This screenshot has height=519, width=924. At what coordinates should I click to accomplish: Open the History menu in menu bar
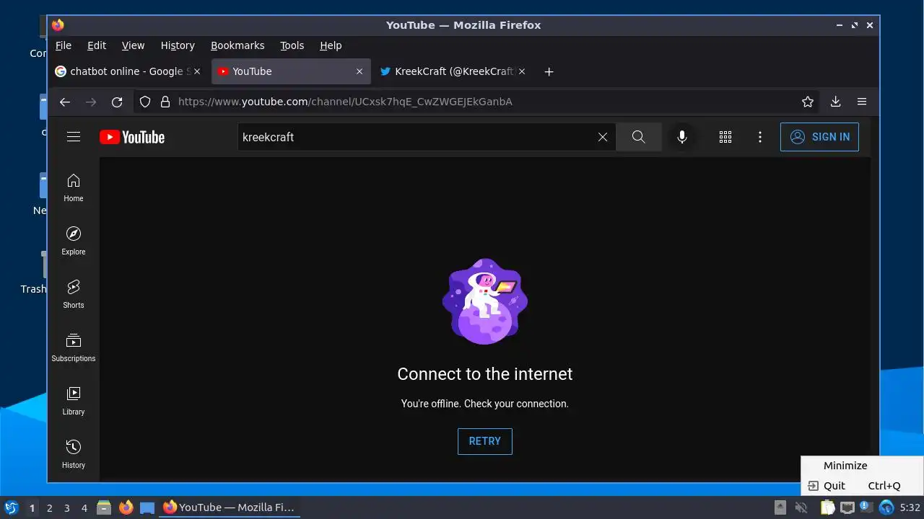click(x=178, y=45)
